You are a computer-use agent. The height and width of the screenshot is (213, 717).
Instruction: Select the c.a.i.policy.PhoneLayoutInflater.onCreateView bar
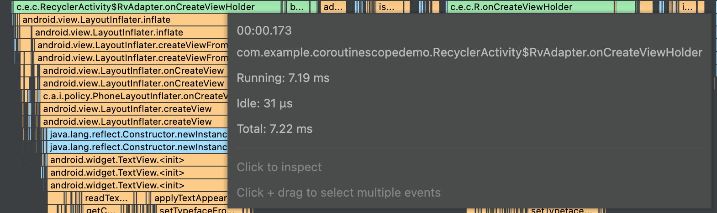pyautogui.click(x=134, y=96)
